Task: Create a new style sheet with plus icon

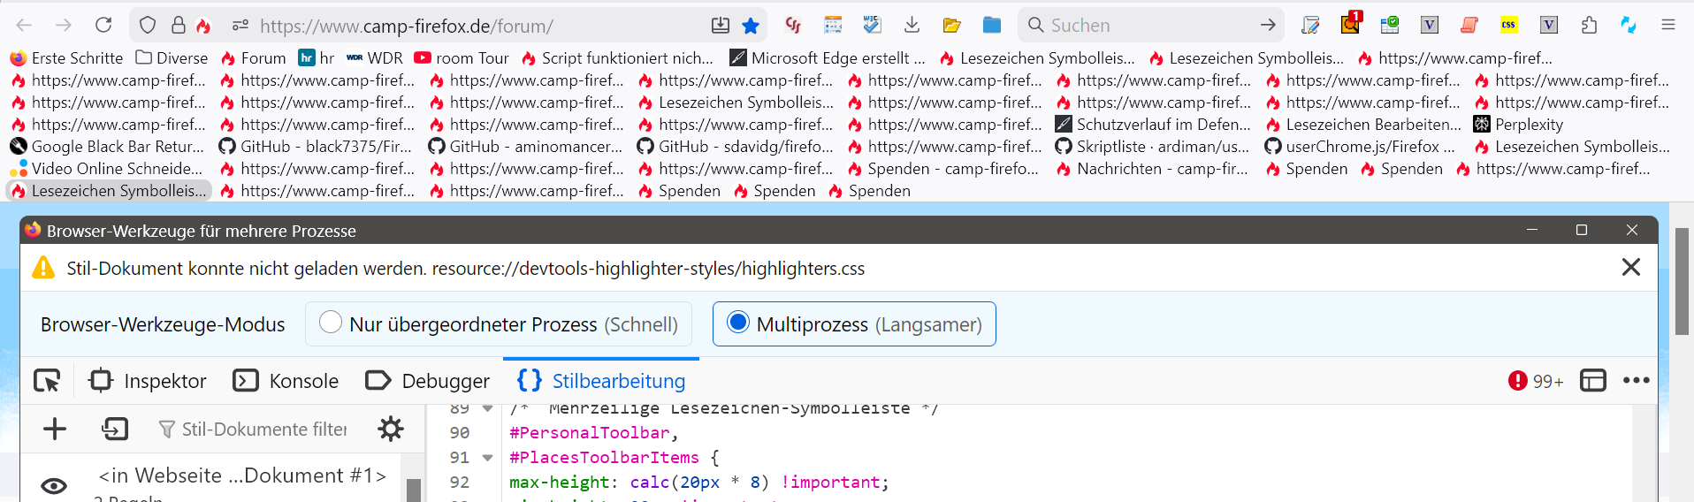Action: pyautogui.click(x=55, y=430)
